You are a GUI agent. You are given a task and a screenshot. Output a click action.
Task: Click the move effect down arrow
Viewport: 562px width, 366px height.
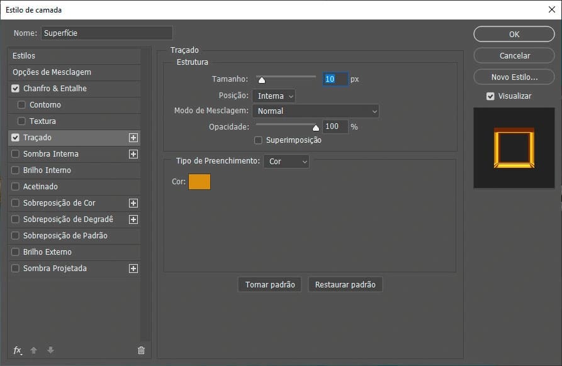[50, 350]
